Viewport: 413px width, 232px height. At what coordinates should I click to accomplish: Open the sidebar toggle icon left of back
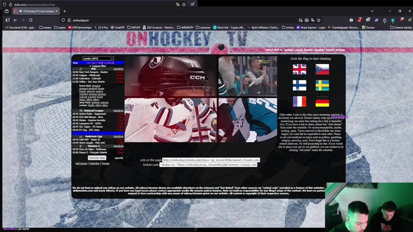[8, 20]
